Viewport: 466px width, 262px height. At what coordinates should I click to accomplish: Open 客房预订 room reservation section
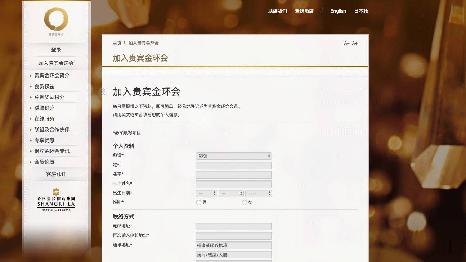point(55,174)
